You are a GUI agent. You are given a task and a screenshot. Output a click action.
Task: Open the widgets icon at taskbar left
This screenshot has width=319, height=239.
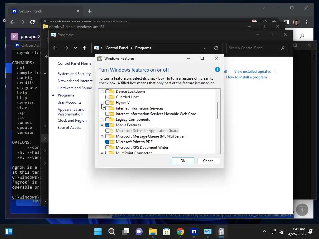pyautogui.click(x=9, y=232)
